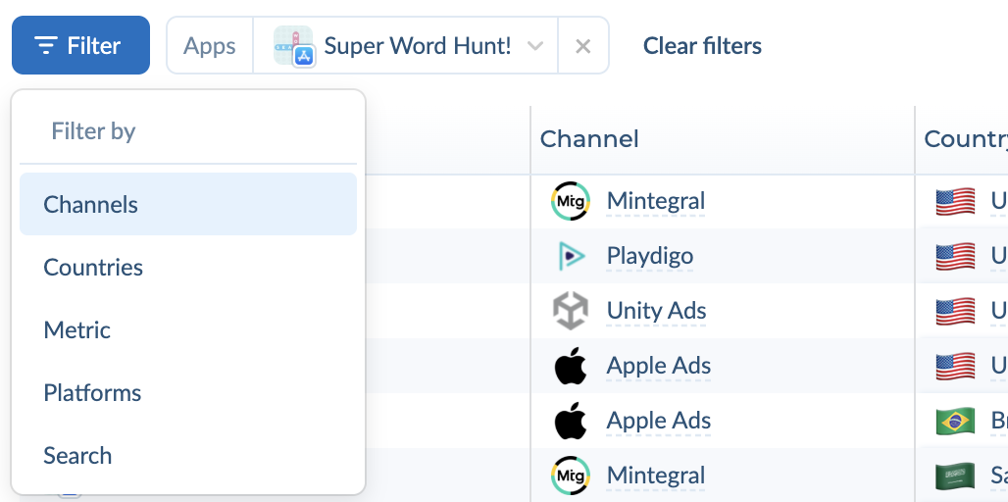Open the Mintegral link in the United States row
The height and width of the screenshot is (502, 1008).
pyautogui.click(x=656, y=201)
